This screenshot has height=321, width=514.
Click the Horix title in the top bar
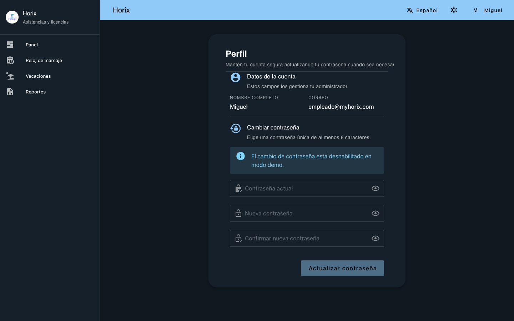121,10
